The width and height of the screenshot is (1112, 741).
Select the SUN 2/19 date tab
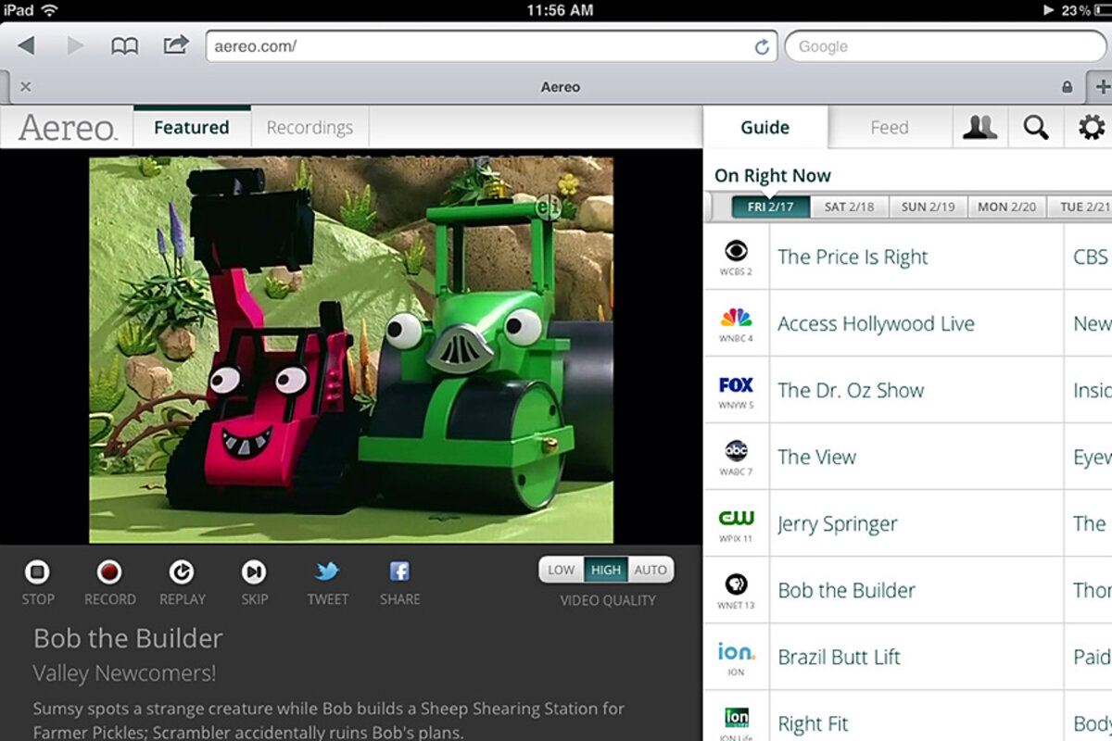coord(929,207)
